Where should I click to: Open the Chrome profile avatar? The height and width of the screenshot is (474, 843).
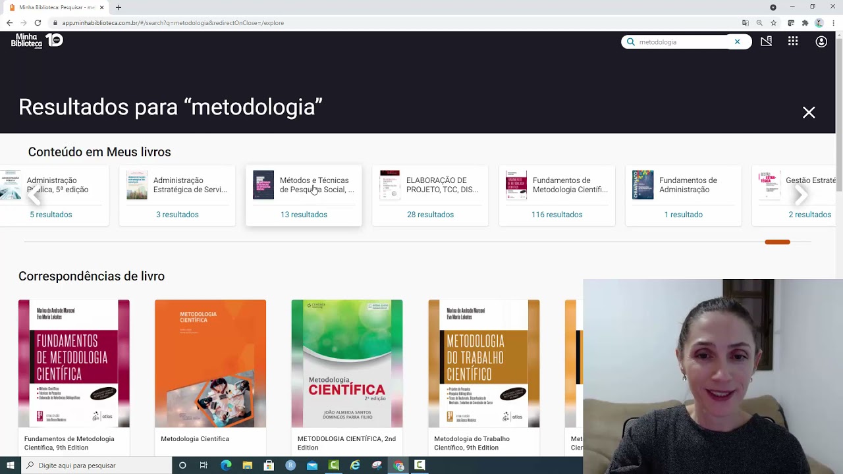pos(819,22)
